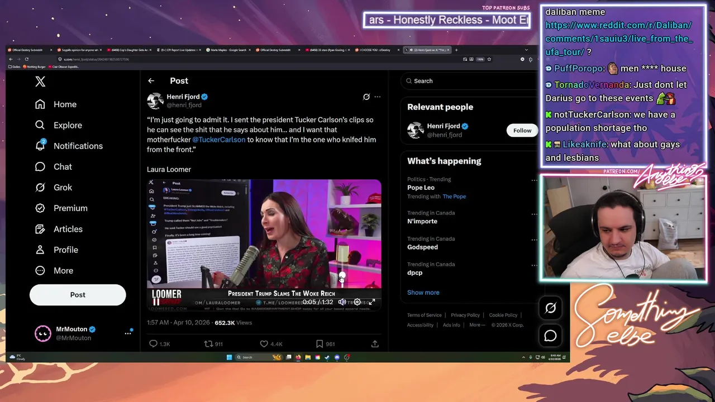Open MrMouton account options menu
This screenshot has height=402, width=715.
click(128, 333)
